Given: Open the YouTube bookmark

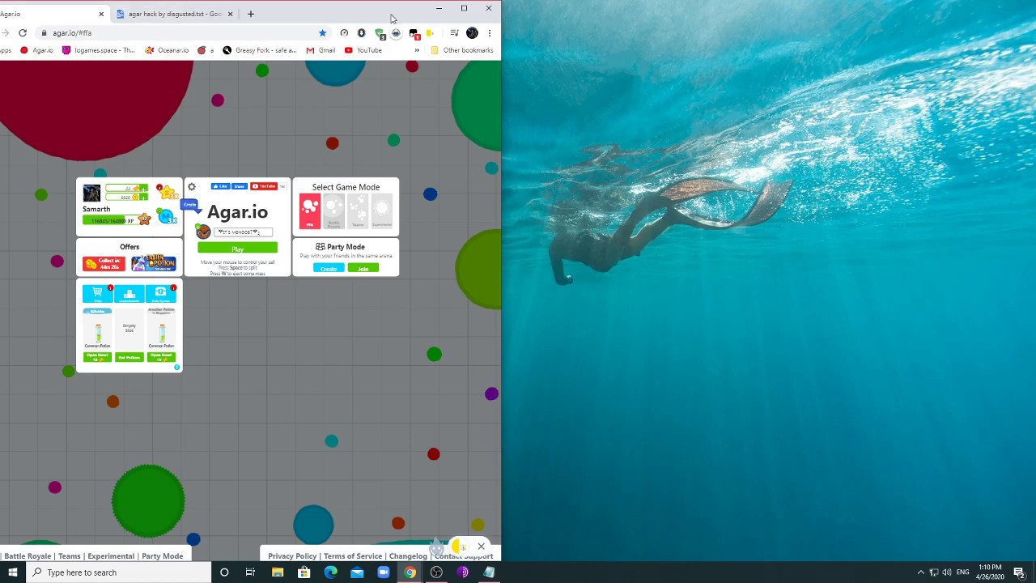Looking at the screenshot, I should tap(363, 50).
